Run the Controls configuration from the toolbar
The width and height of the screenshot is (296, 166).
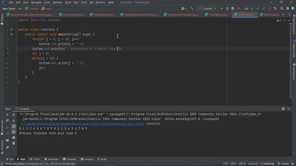point(222,8)
